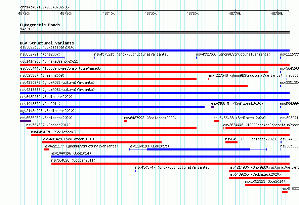Image resolution: width=299 pixels, height=205 pixels.
Task: Click the nsv6487992 (Sedlazeck2020) label
Action: click(150, 118)
